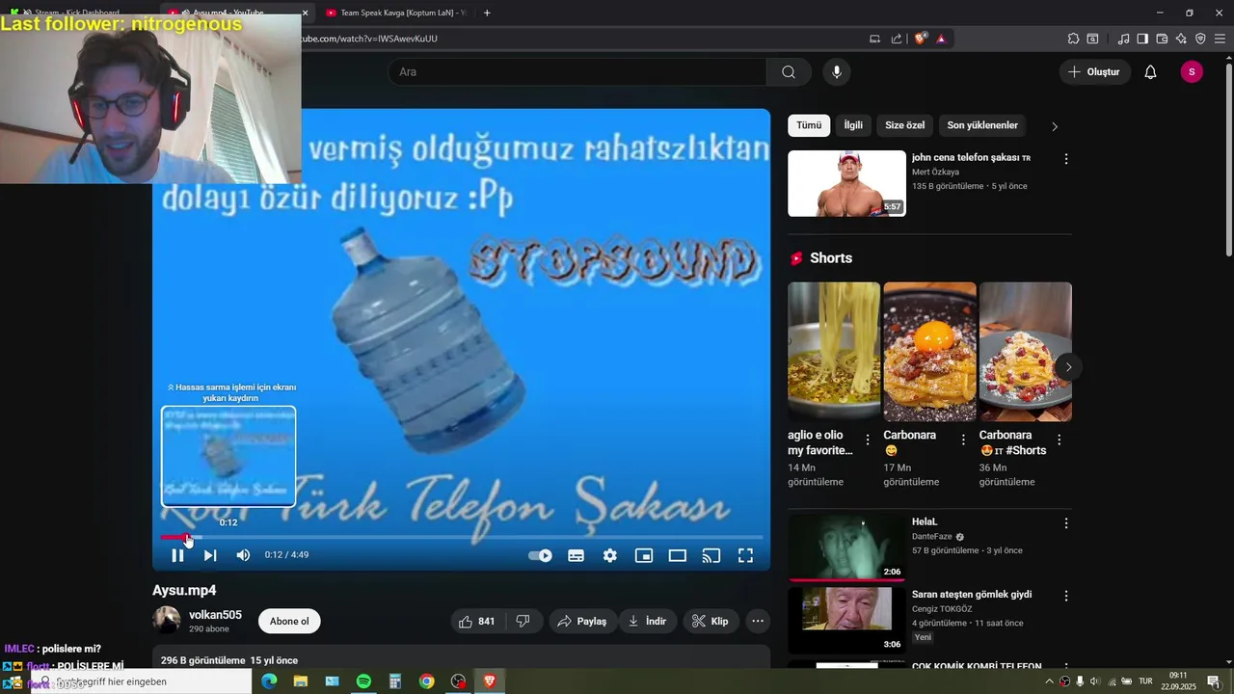Click the share page icon in address bar
1234x694 pixels.
[x=897, y=39]
